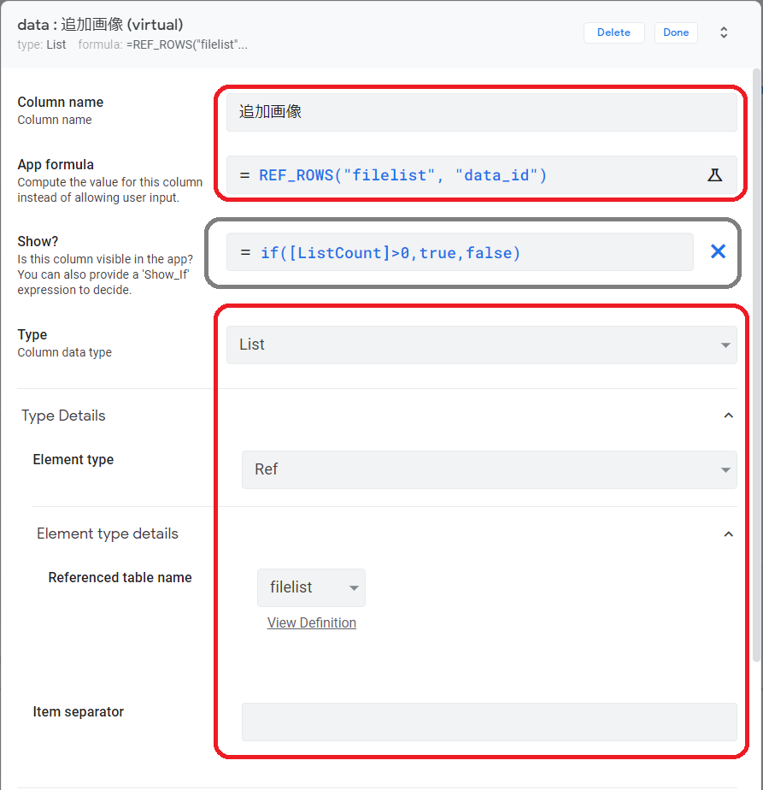The image size is (763, 790).
Task: Collapse the Element type details chevron
Action: (x=728, y=534)
